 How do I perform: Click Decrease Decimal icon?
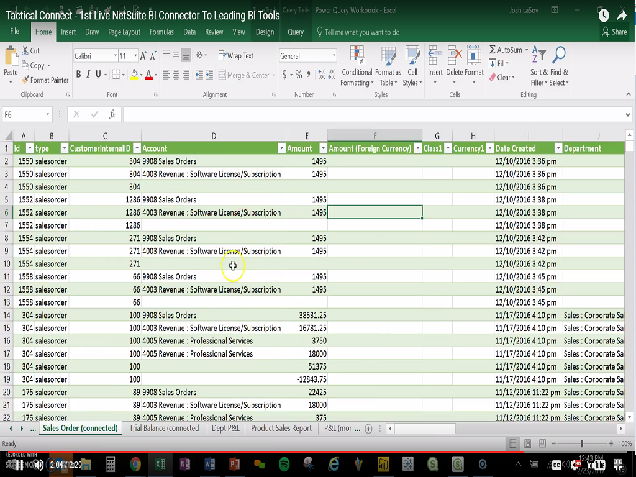pos(332,75)
